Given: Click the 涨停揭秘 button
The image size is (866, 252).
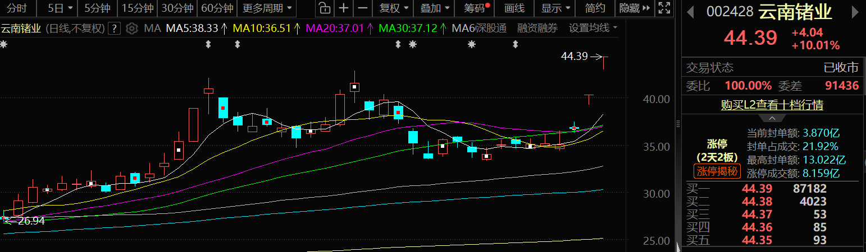Looking at the screenshot, I should point(717,171).
